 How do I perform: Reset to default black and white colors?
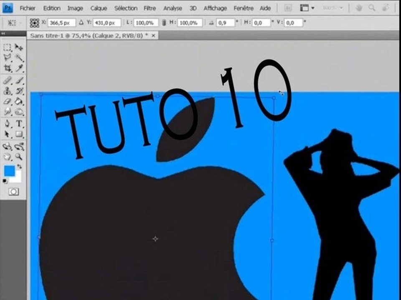coord(5,181)
